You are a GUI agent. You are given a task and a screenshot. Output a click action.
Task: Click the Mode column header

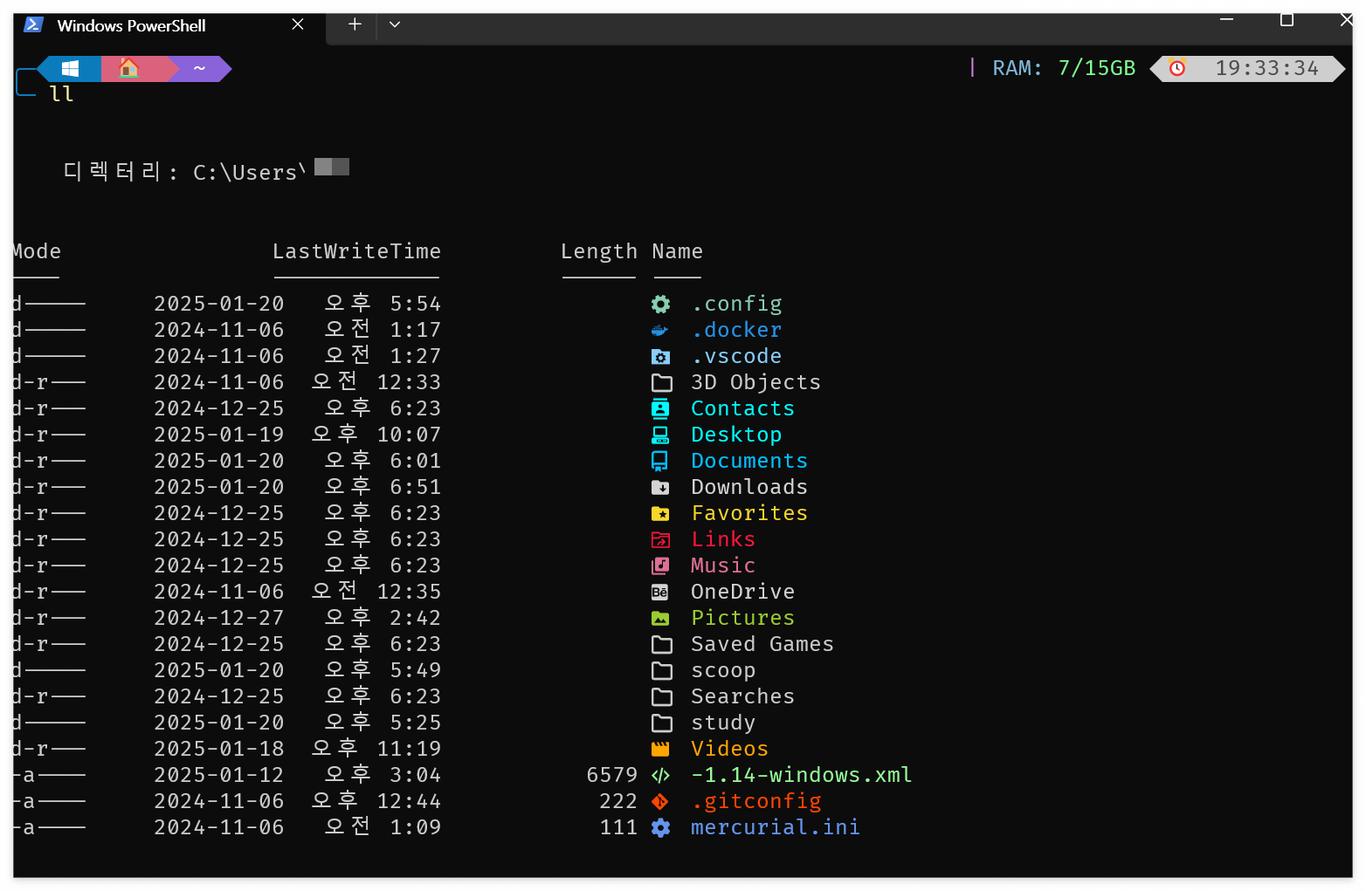[x=37, y=251]
